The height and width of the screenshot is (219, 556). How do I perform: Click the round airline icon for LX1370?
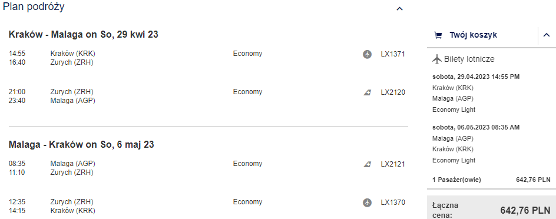367,203
